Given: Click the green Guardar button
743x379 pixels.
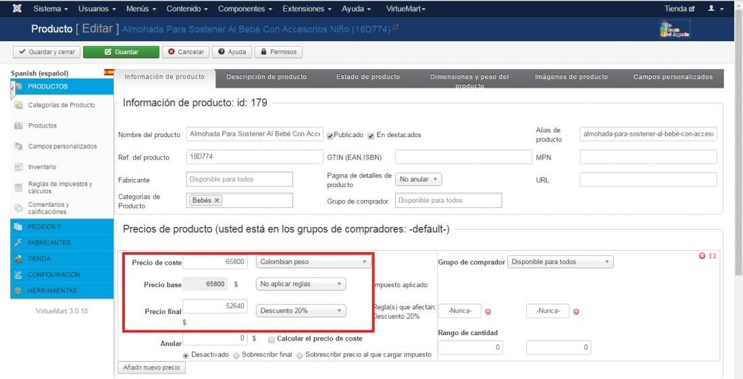Looking at the screenshot, I should [122, 52].
